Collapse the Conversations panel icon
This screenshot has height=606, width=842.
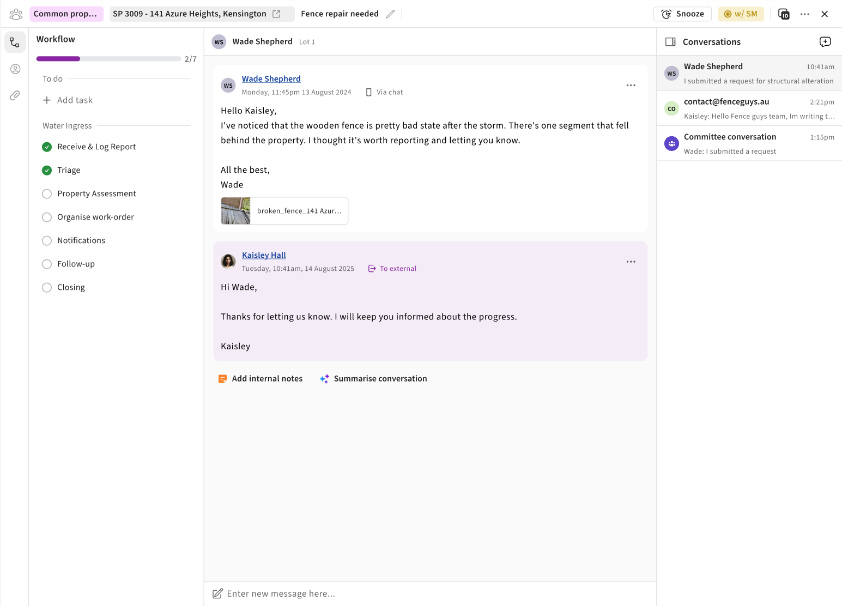tap(670, 42)
